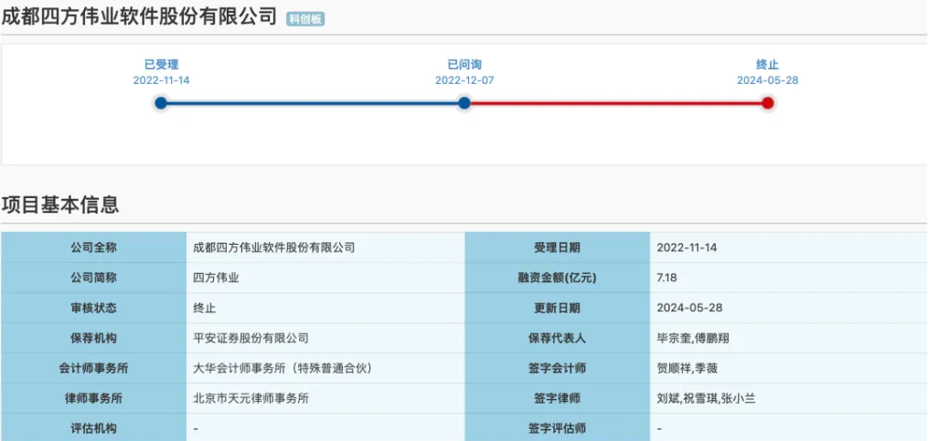Click the 受理日期 header cell
The height and width of the screenshot is (441, 929).
[558, 247]
